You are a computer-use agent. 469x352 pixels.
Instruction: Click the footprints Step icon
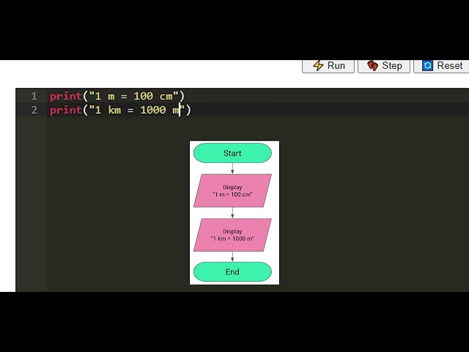click(373, 65)
